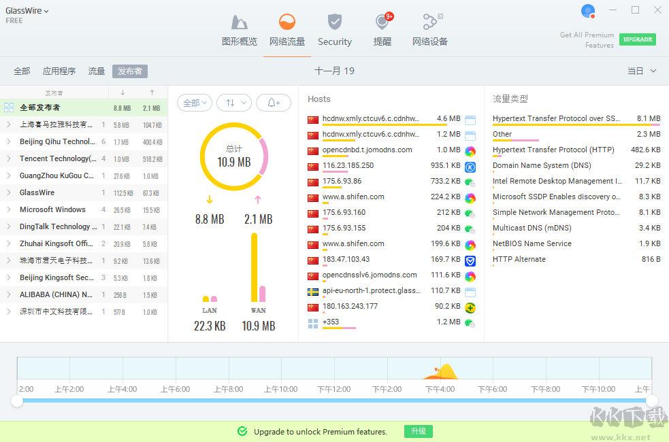Click the Security shield icon
Image resolution: width=669 pixels, height=442 pixels.
(x=334, y=23)
